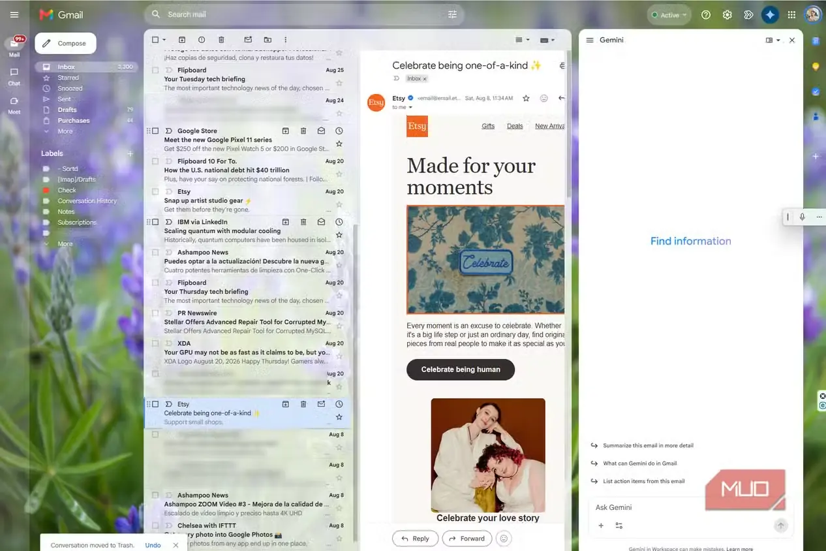Open the More options three-dot menu
Image resolution: width=826 pixels, height=551 pixels.
pyautogui.click(x=285, y=40)
